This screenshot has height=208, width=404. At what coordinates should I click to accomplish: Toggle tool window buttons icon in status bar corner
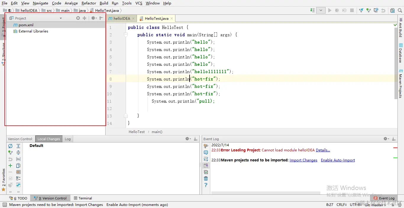click(x=4, y=204)
